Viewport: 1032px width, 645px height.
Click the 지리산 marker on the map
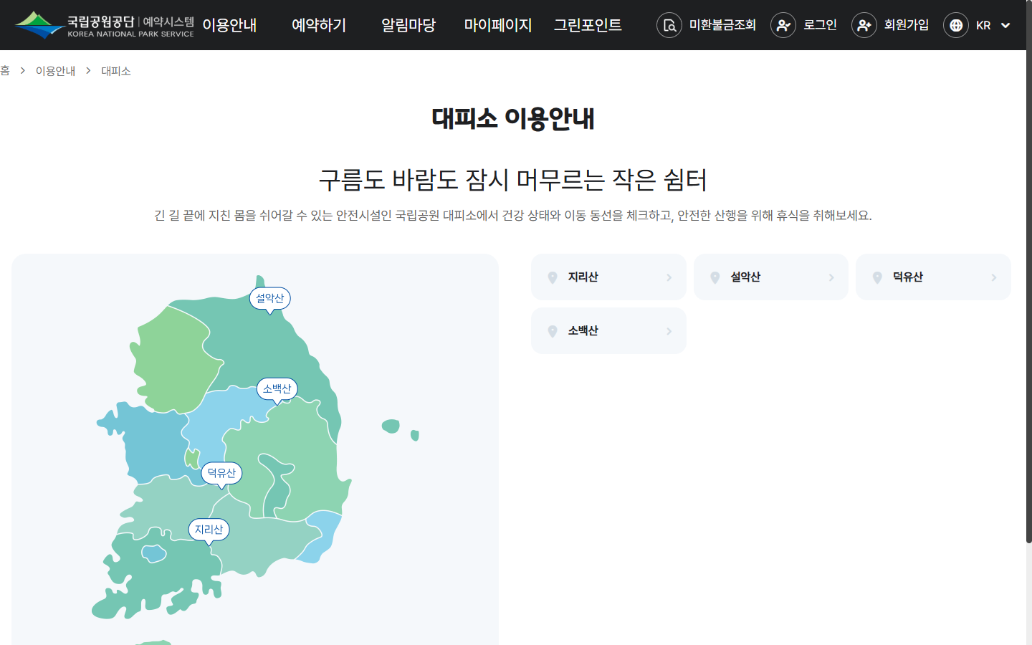(x=209, y=530)
